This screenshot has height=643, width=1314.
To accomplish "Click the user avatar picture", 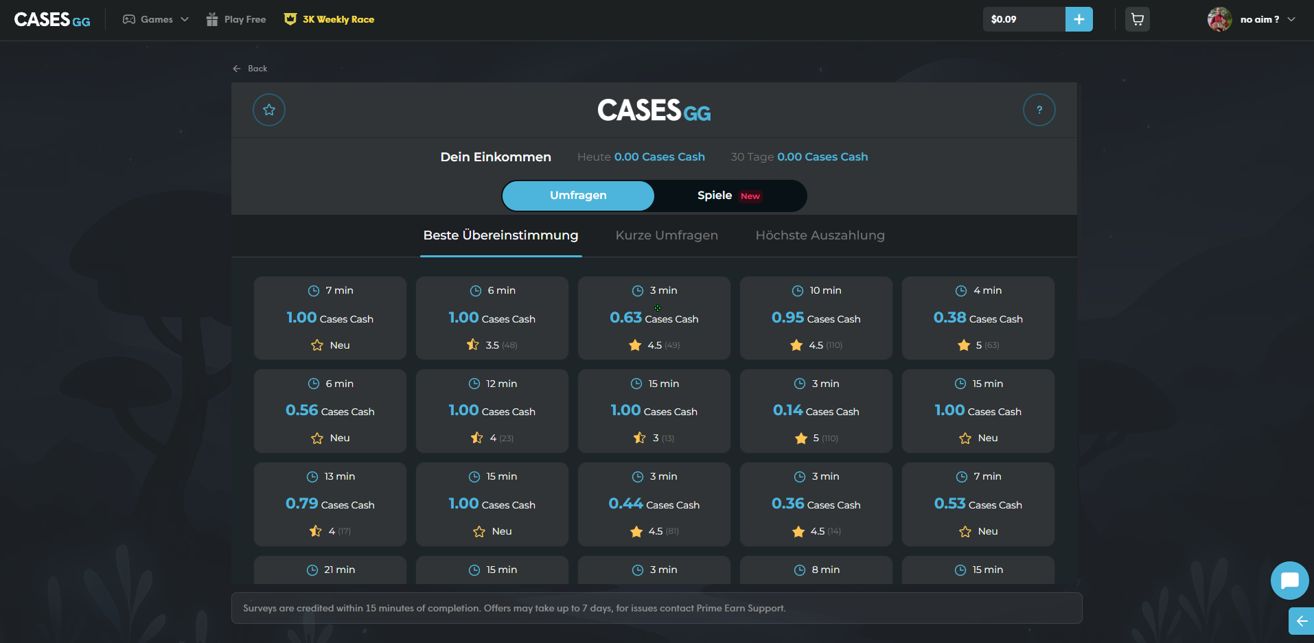I will (x=1219, y=19).
